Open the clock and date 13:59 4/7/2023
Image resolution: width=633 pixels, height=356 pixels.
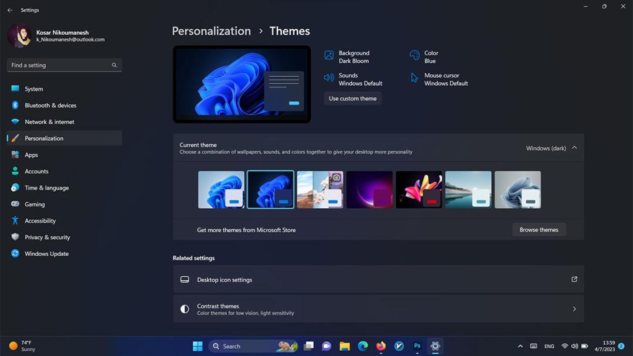[x=605, y=346]
